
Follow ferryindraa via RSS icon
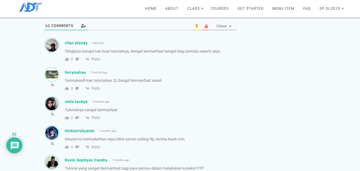52,85
